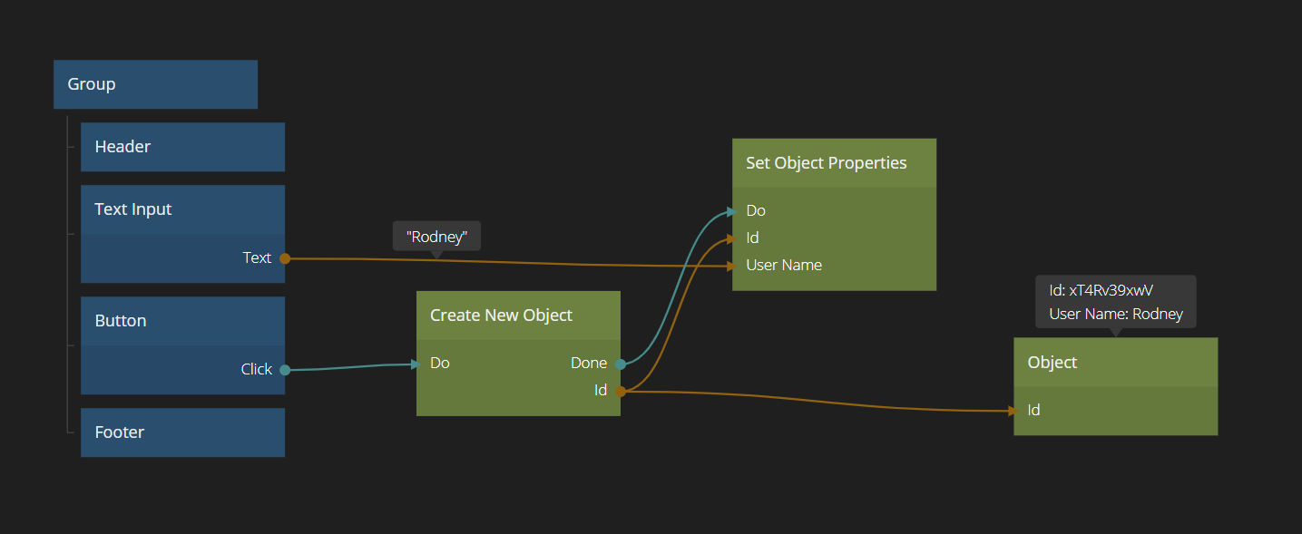The image size is (1302, 534).
Task: Click the Text output port dot
Action: click(x=285, y=258)
